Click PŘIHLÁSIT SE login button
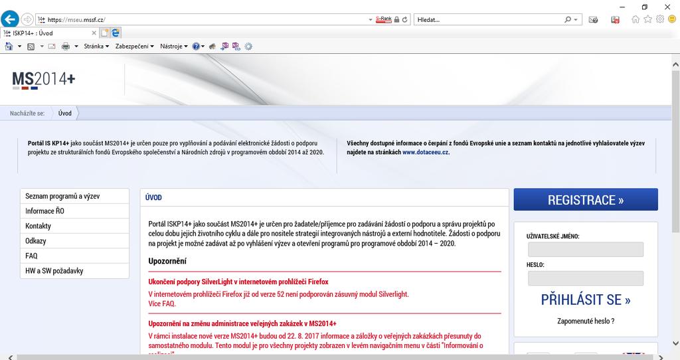Viewport: 680px width, 360px height. point(586,300)
